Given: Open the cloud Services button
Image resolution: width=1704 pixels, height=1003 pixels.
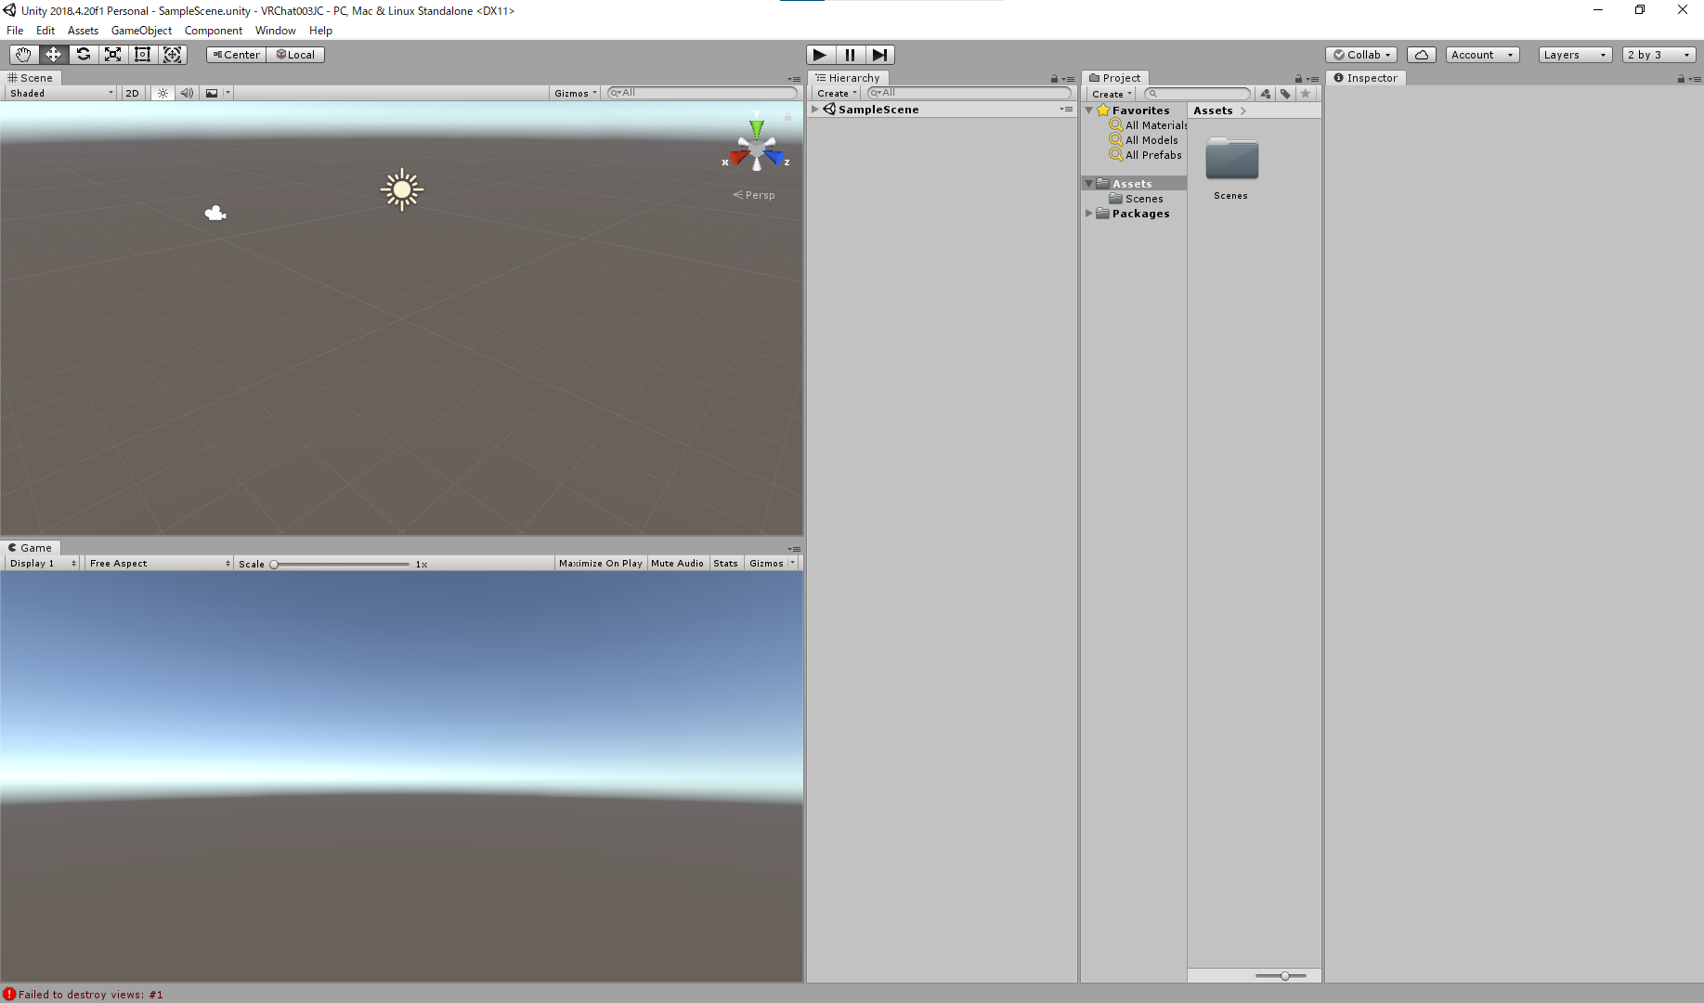Looking at the screenshot, I should pos(1421,55).
